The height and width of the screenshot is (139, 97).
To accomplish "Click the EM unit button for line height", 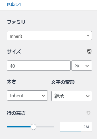I will [86, 127].
